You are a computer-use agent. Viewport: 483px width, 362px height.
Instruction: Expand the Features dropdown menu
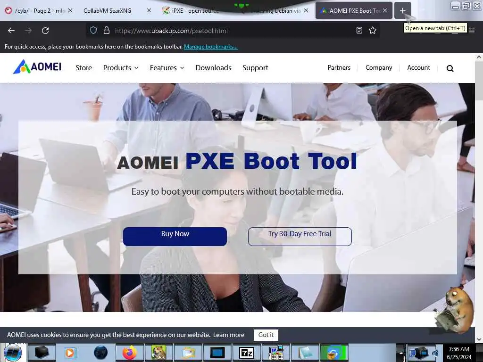[x=167, y=68]
